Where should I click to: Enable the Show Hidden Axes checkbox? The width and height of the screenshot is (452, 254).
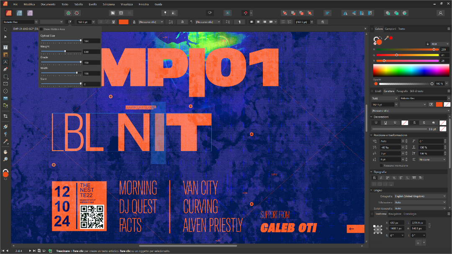click(41, 29)
